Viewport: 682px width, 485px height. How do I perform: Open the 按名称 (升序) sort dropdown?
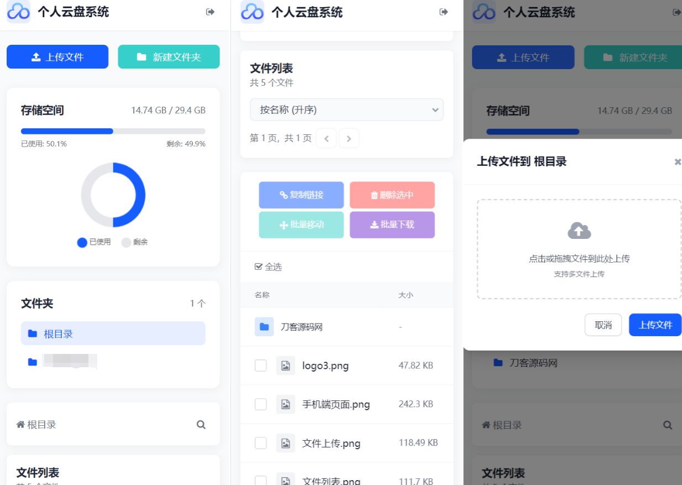click(x=347, y=109)
